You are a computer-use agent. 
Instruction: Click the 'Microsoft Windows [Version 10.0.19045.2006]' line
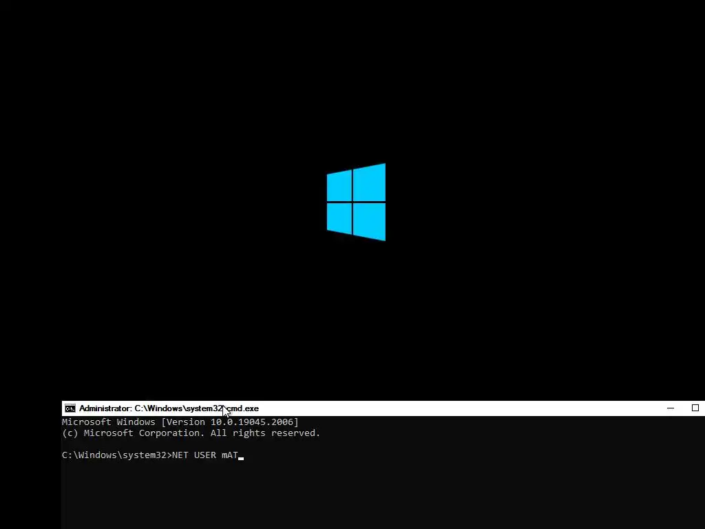click(x=180, y=422)
